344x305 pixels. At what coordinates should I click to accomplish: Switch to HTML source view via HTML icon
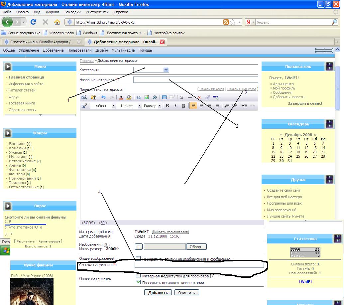215,97
